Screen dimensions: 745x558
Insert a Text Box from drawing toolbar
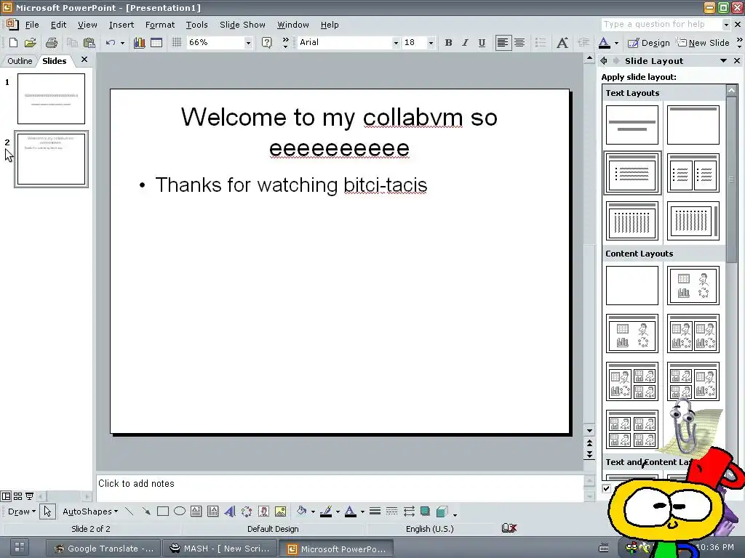pos(196,511)
